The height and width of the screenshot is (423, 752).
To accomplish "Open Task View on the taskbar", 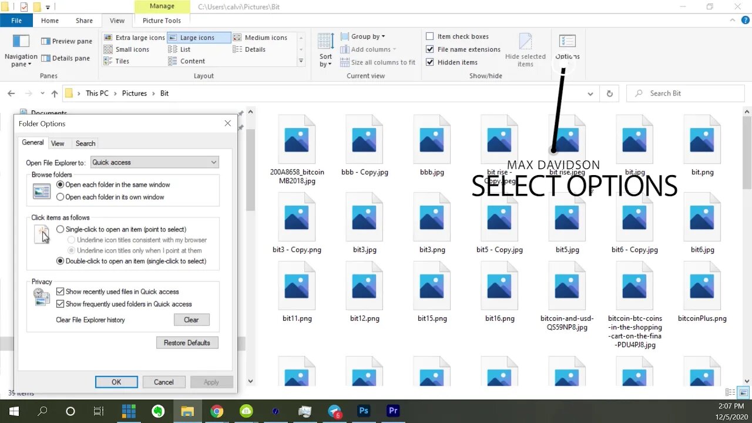I will pos(99,411).
